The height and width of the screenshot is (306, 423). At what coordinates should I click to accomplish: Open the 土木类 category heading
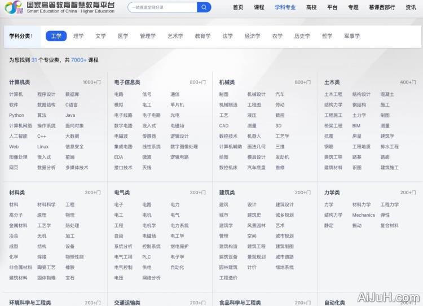pyautogui.click(x=332, y=82)
